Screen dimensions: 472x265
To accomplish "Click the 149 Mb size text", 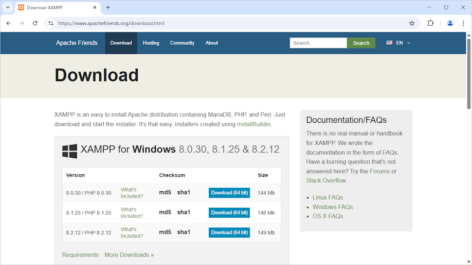I will pyautogui.click(x=266, y=232).
